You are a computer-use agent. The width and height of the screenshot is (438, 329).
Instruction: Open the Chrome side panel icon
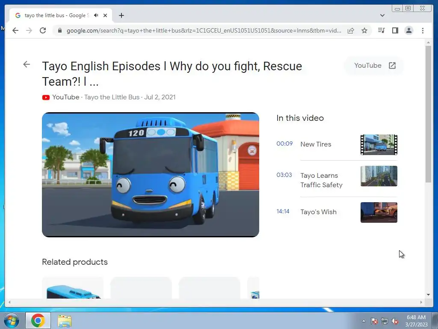coord(395,30)
